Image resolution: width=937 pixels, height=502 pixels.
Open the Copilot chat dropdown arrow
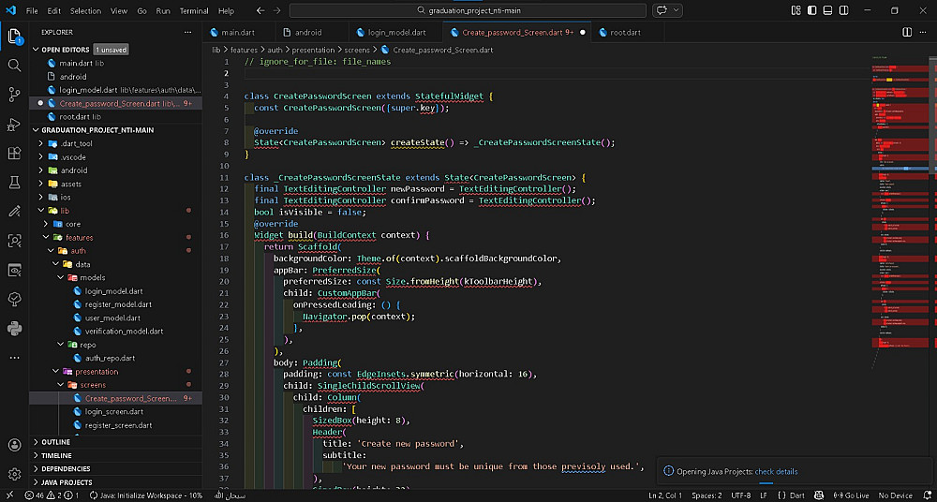(x=677, y=10)
